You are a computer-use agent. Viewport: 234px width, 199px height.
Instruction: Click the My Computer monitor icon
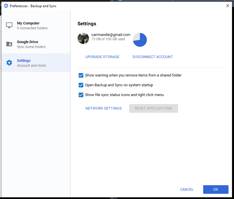click(9, 26)
